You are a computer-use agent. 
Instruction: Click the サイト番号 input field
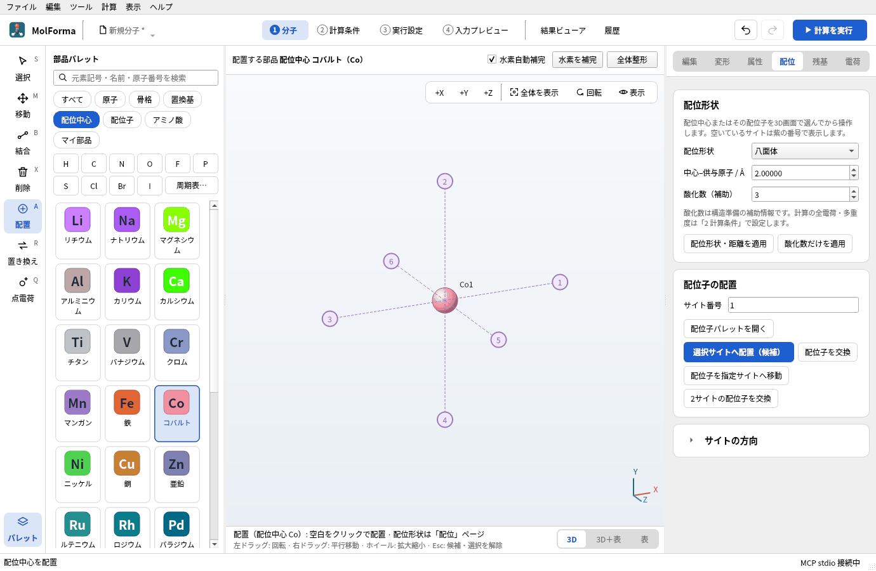(793, 305)
